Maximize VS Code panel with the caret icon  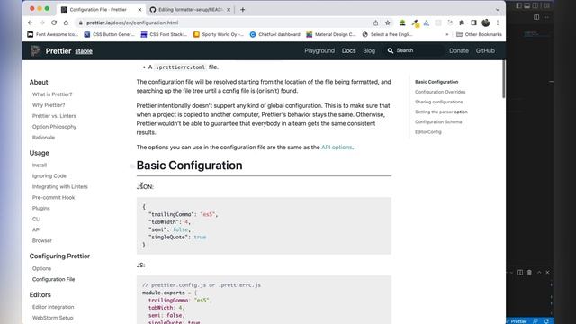click(539, 272)
